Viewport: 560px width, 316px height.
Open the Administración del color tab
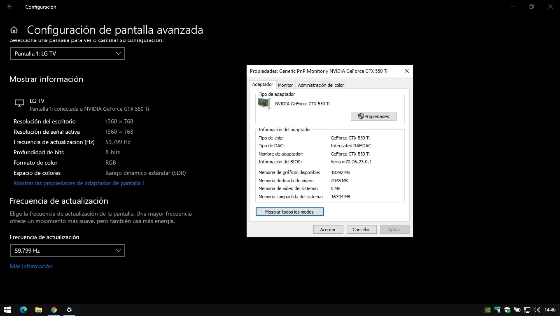(x=321, y=85)
